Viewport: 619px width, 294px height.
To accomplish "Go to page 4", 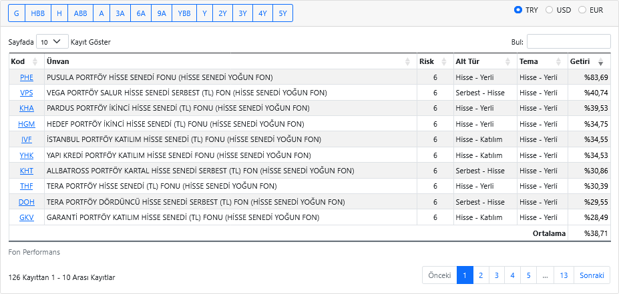I will point(512,275).
